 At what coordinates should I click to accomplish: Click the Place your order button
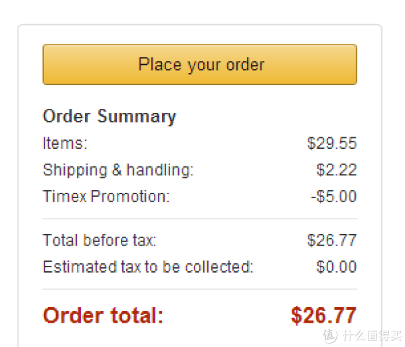pos(200,64)
